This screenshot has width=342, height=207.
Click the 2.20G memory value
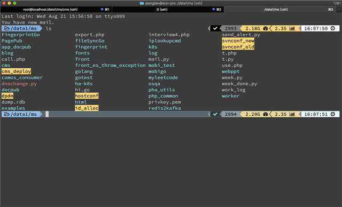coord(253,114)
